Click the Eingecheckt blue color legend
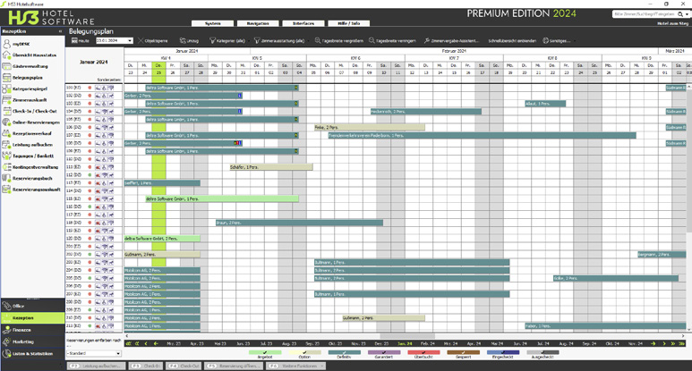 [503, 352]
